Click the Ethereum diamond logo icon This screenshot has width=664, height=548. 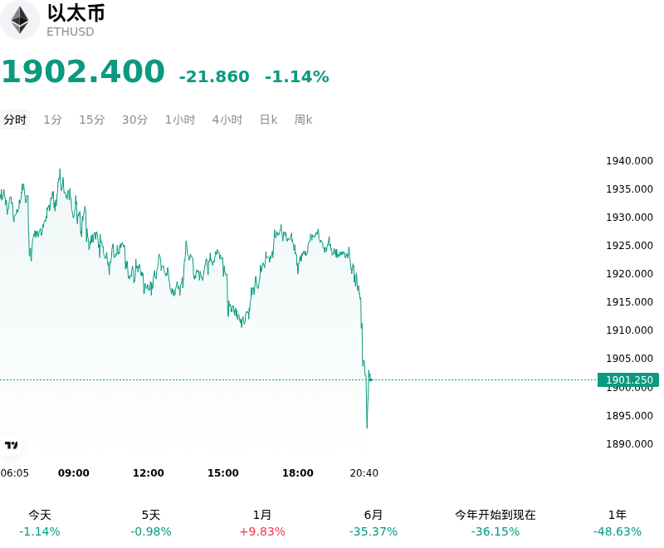pos(19,20)
